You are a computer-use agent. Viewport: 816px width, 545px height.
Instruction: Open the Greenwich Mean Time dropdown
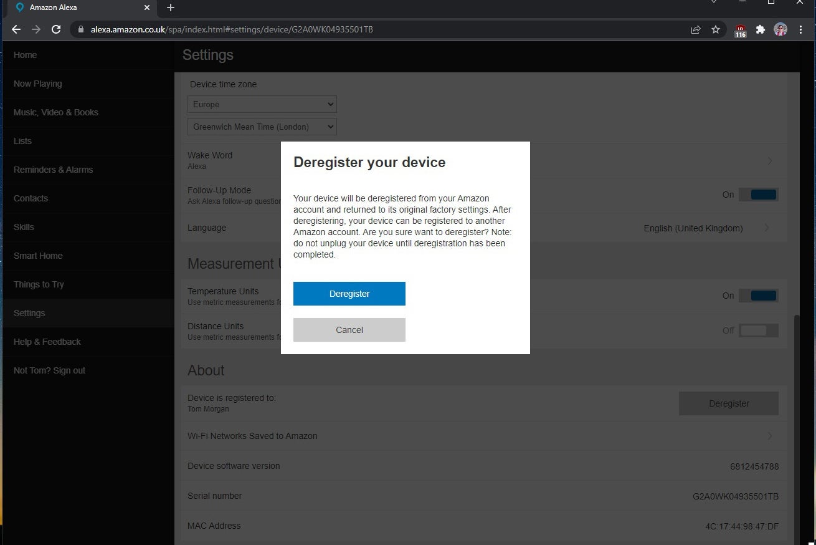point(262,127)
